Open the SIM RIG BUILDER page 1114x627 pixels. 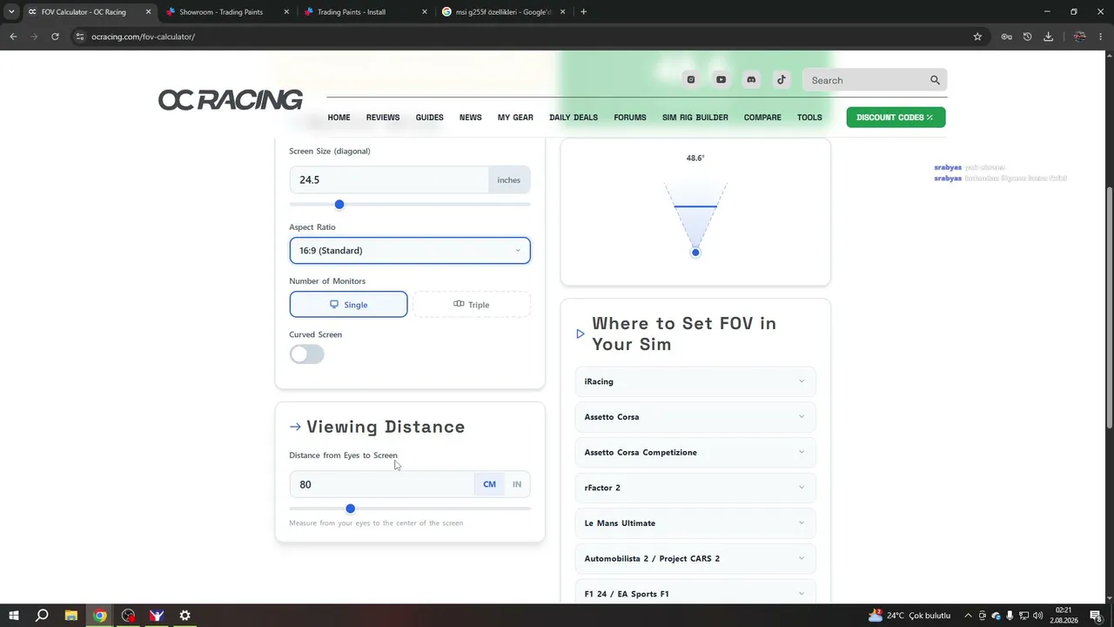coord(695,118)
